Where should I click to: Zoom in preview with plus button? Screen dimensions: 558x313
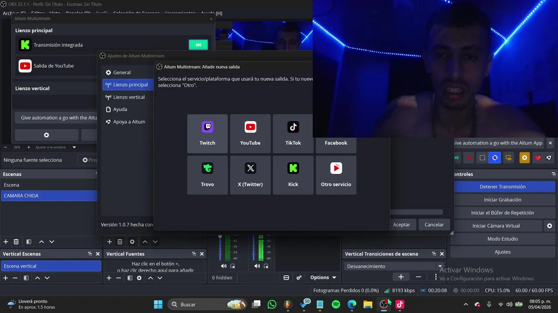[x=29, y=147]
